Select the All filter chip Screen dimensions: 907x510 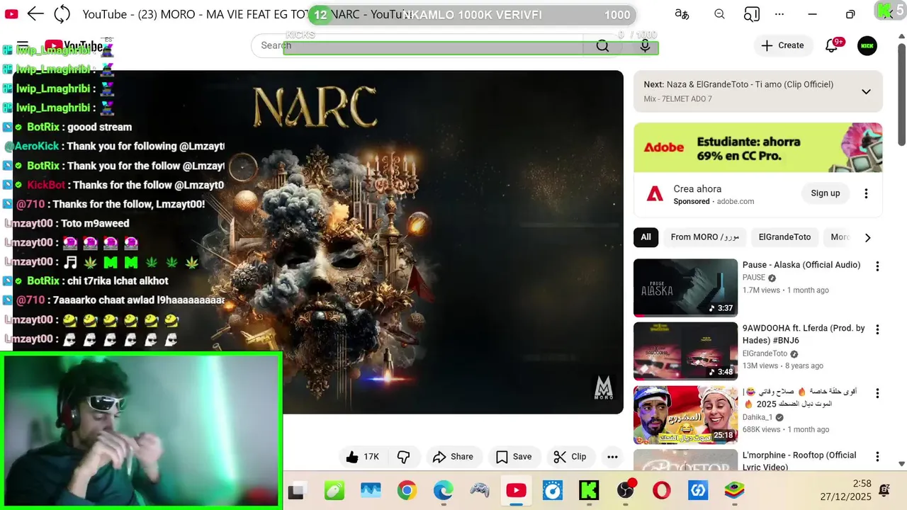(646, 237)
